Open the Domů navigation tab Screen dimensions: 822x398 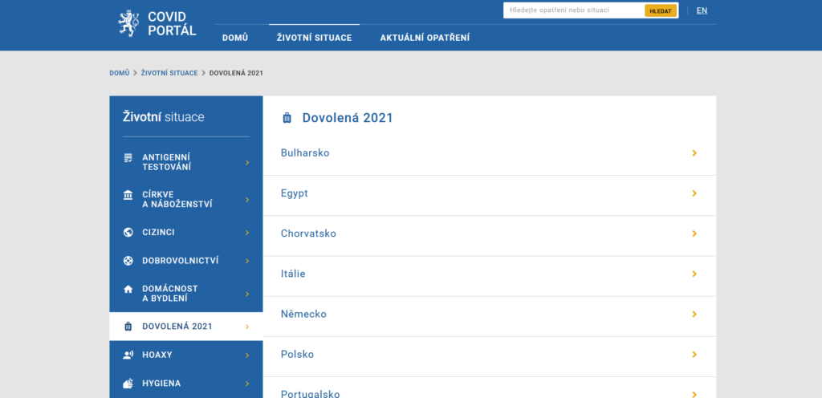[234, 38]
